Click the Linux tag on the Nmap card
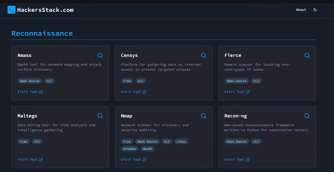This screenshot has width=334, height=172. pos(181,142)
